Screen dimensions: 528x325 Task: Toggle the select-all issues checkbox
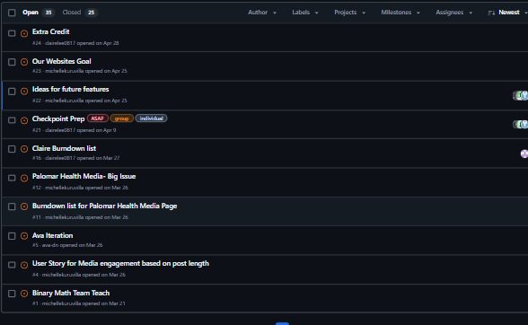click(12, 13)
